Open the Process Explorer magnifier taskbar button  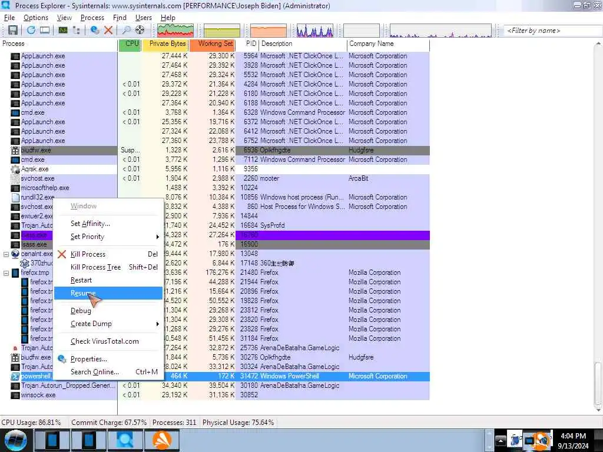(x=125, y=440)
